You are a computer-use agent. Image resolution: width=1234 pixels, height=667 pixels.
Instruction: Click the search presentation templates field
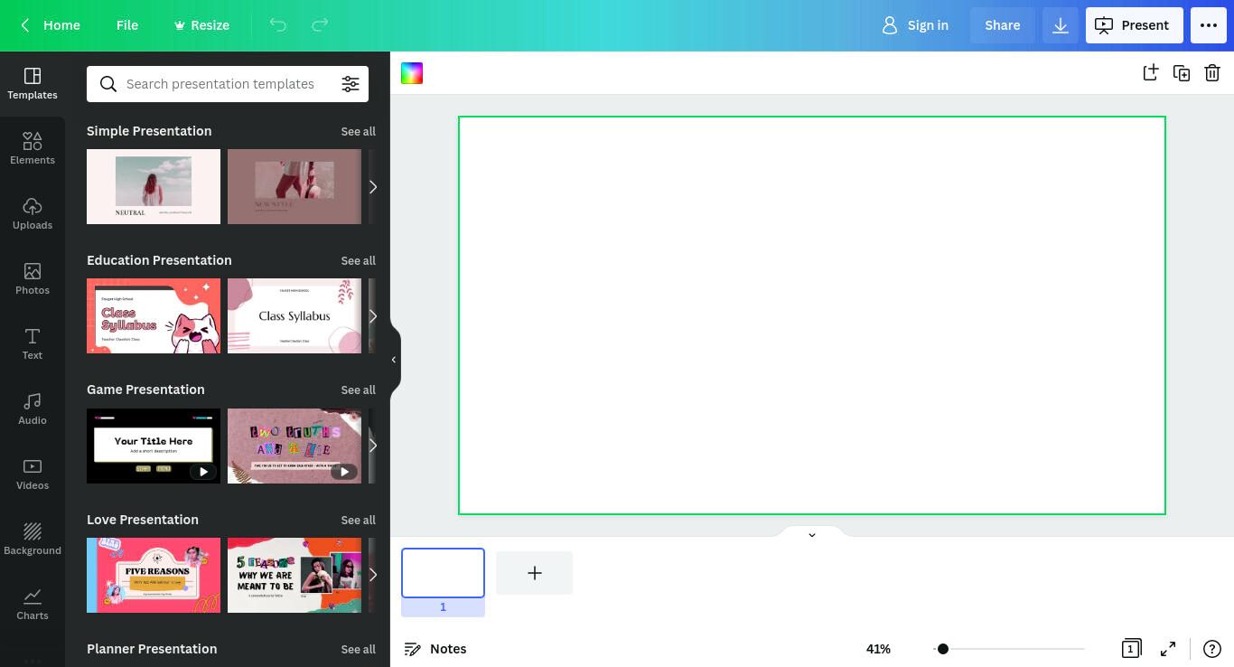coord(220,84)
